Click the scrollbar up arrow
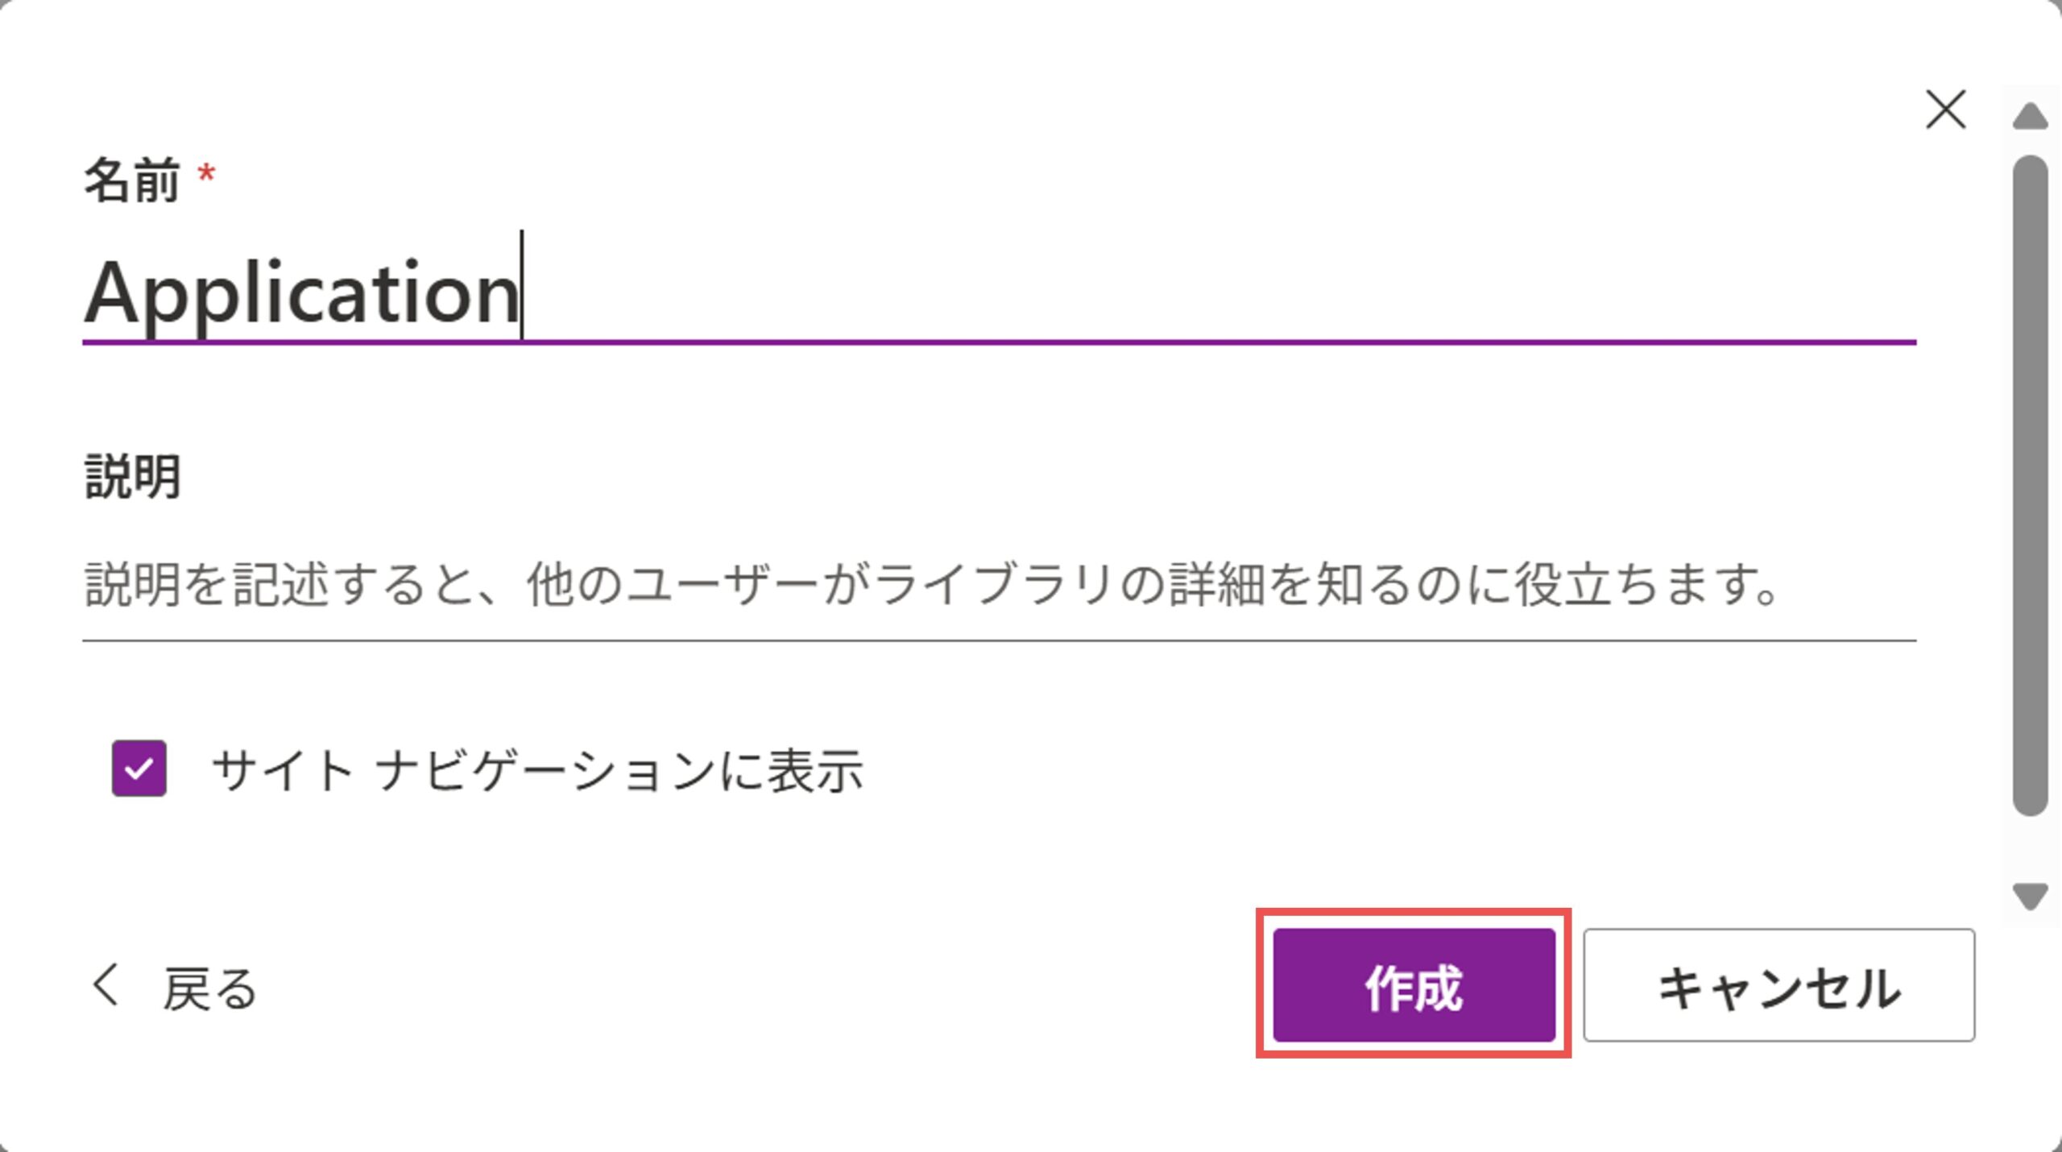 pyautogui.click(x=2030, y=117)
